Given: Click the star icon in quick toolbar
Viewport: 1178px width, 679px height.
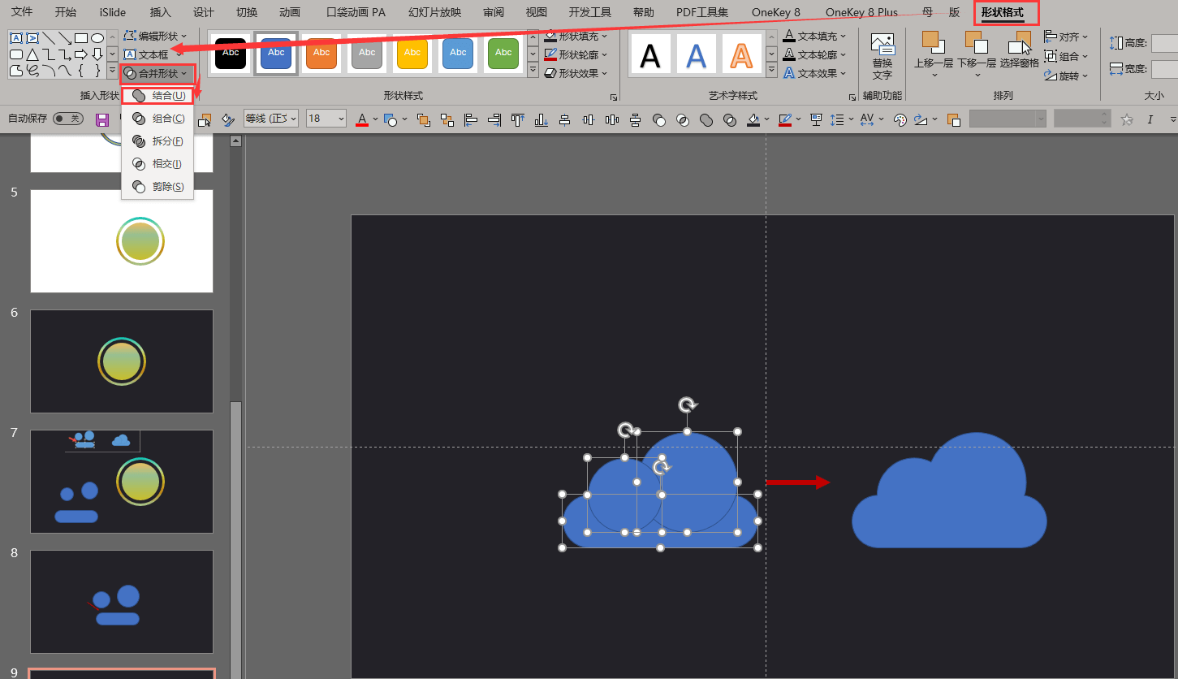Looking at the screenshot, I should pyautogui.click(x=1127, y=119).
